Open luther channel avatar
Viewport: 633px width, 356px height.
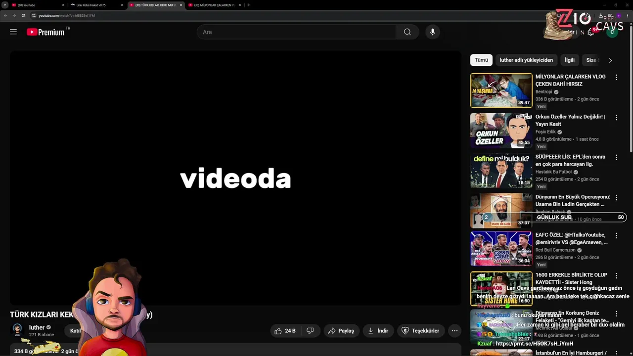tap(17, 330)
